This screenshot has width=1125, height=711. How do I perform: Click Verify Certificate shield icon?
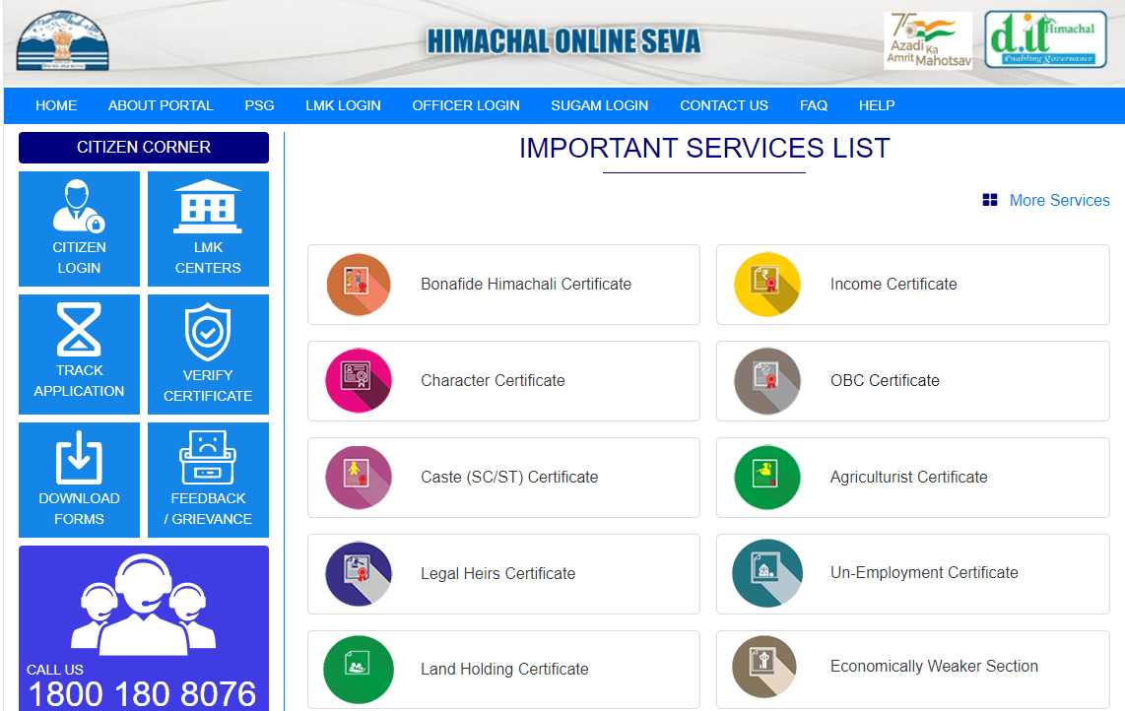click(x=207, y=332)
